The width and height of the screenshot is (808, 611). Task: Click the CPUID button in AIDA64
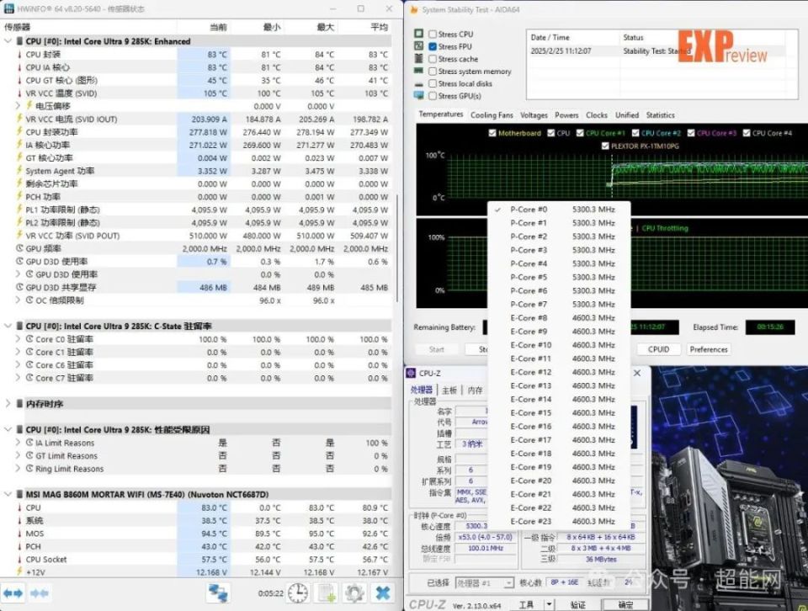(658, 349)
